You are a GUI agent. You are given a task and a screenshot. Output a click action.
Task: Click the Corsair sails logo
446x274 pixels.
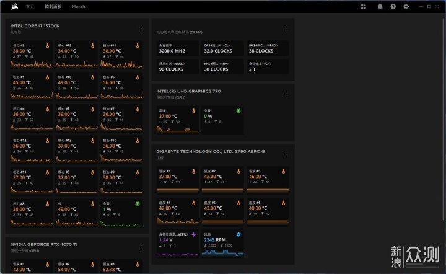pyautogui.click(x=15, y=7)
